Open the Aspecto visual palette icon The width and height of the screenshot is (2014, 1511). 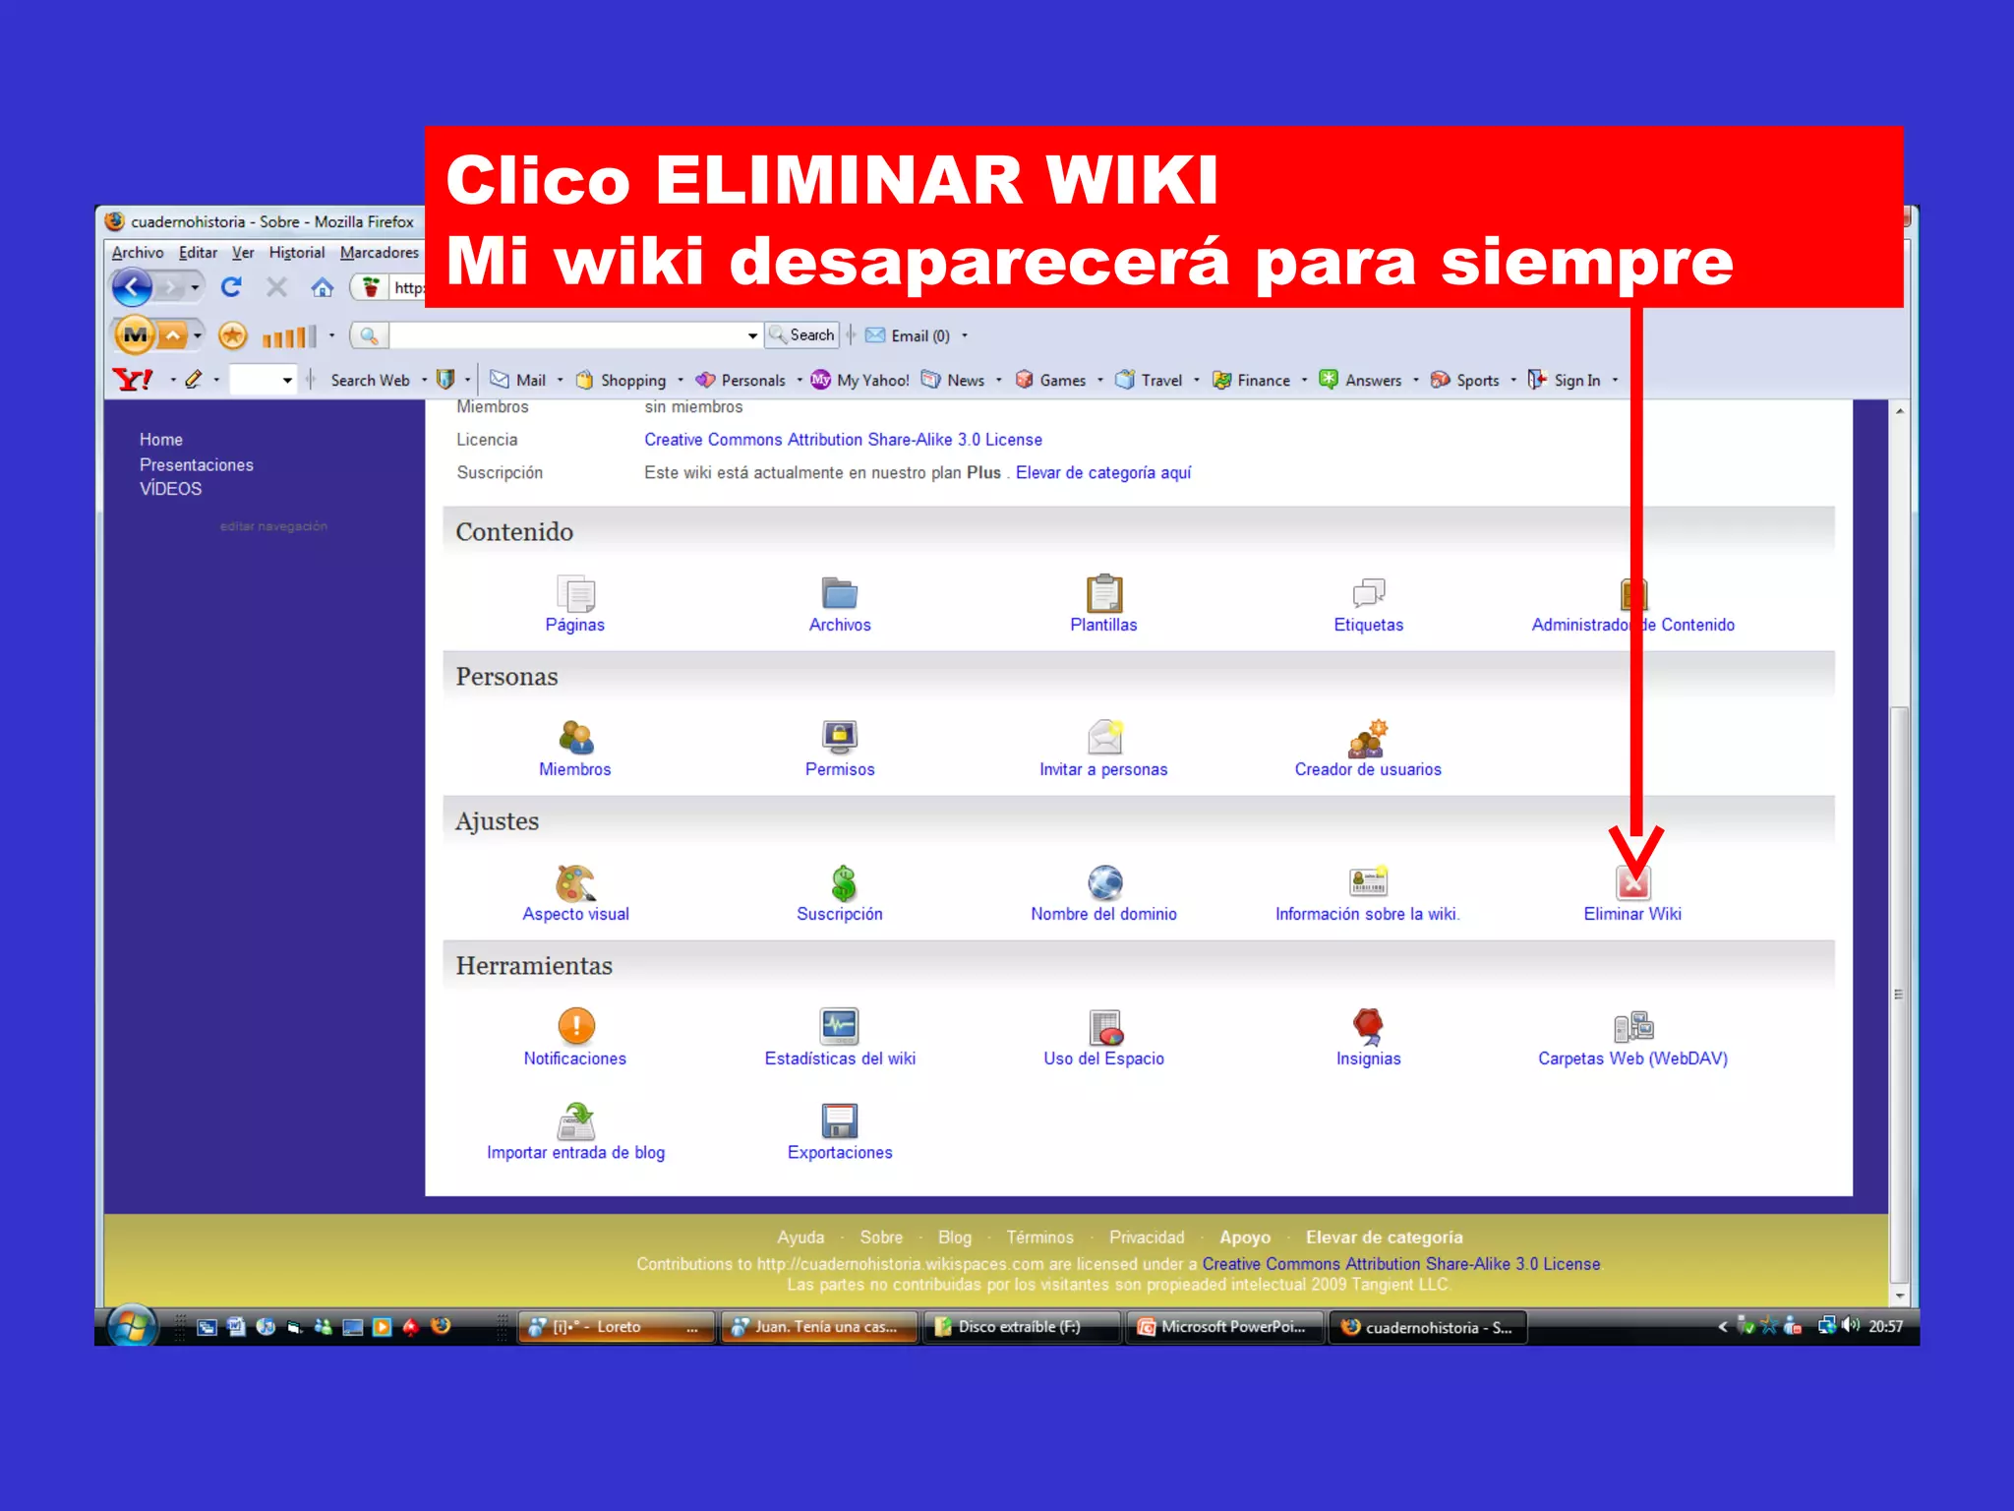575,882
